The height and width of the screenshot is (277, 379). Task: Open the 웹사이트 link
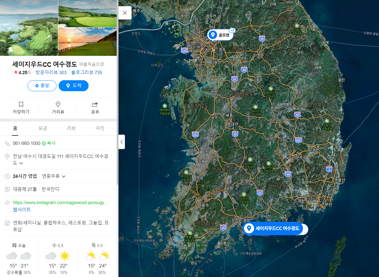click(x=22, y=209)
